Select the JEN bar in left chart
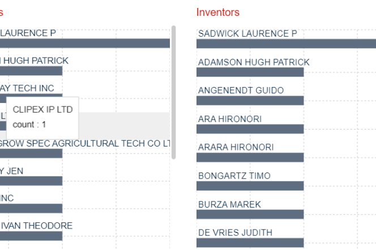Screen dimensions: 376x250 pos(31,181)
